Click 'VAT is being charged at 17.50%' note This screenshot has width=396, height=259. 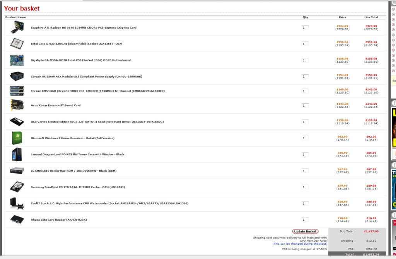pos(304,249)
